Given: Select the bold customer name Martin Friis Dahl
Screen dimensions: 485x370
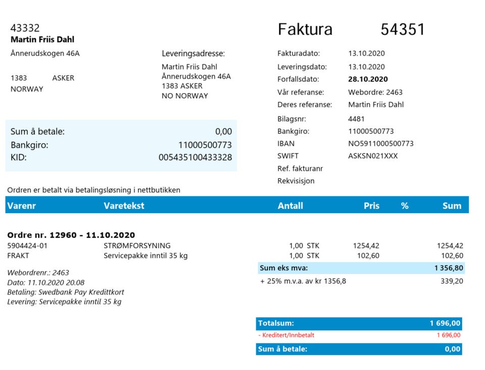Looking at the screenshot, I should coord(42,39).
